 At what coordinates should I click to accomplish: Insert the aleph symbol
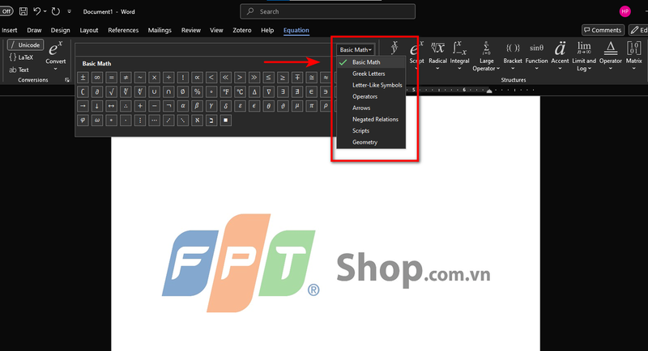(197, 121)
